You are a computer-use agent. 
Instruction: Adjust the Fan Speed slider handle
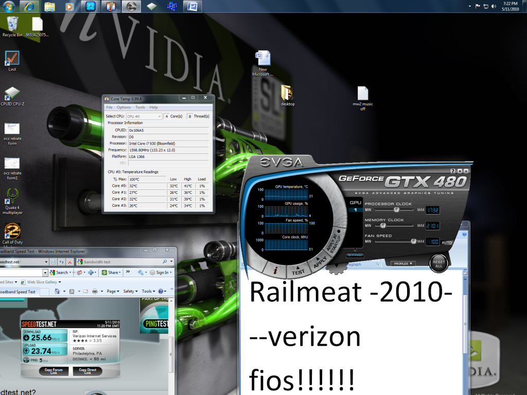tap(414, 241)
